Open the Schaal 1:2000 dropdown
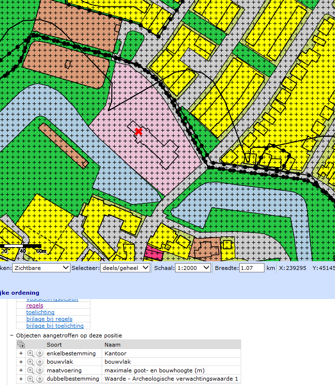The width and height of the screenshot is (335, 385). pos(193,268)
